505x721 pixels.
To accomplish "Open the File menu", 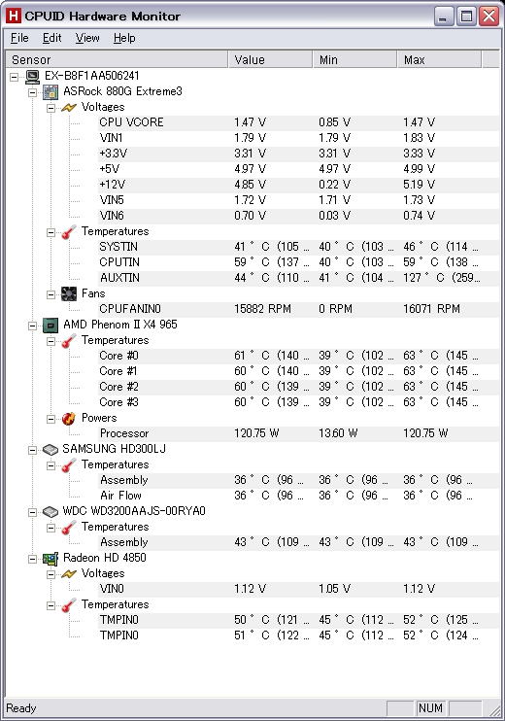I will click(19, 38).
